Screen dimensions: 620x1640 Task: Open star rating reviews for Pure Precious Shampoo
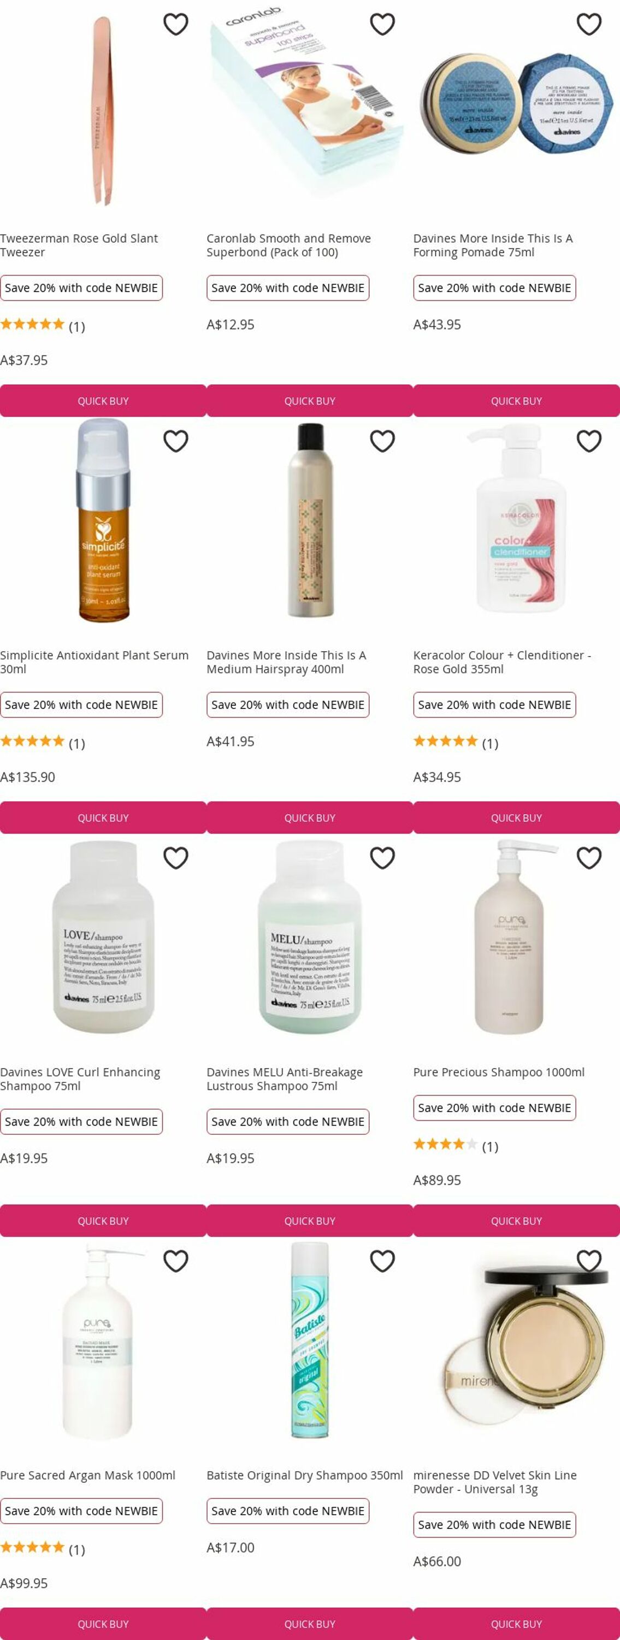tap(454, 1146)
